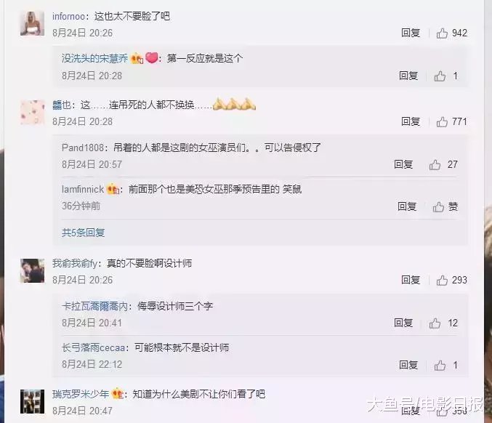Open infornoo's profile avatar

coord(32,23)
